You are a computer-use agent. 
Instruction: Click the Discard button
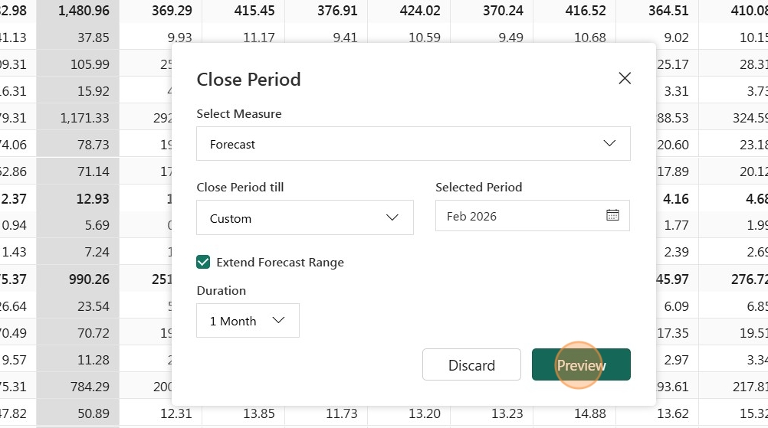point(471,365)
